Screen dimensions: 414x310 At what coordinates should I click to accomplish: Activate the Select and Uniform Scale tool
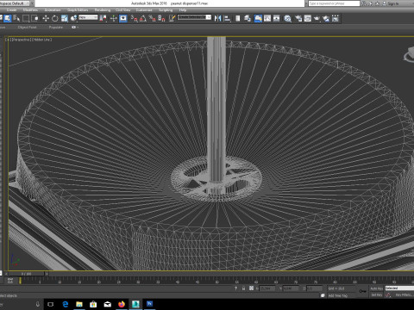coord(65,19)
